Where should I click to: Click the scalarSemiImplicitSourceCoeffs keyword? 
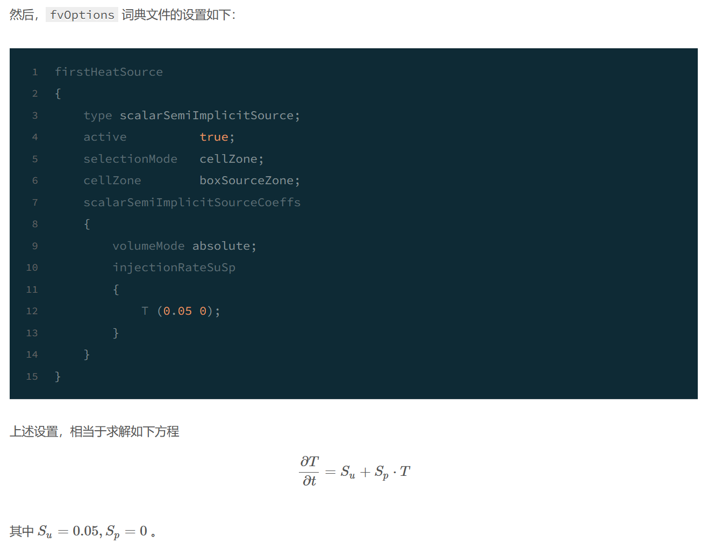(x=192, y=202)
